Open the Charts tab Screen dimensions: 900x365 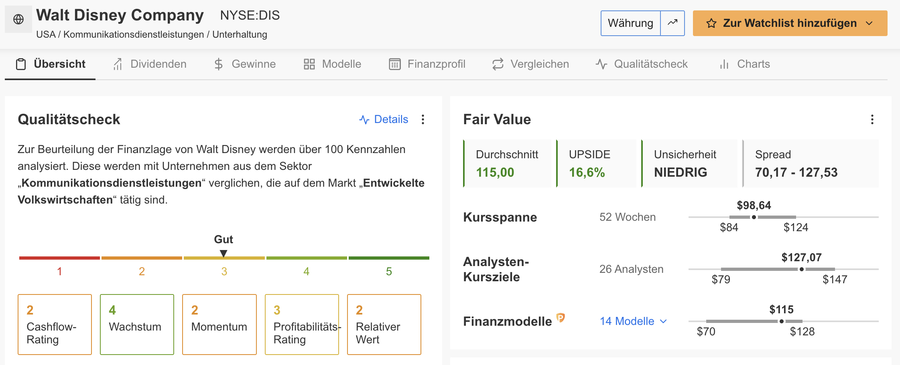click(x=745, y=64)
